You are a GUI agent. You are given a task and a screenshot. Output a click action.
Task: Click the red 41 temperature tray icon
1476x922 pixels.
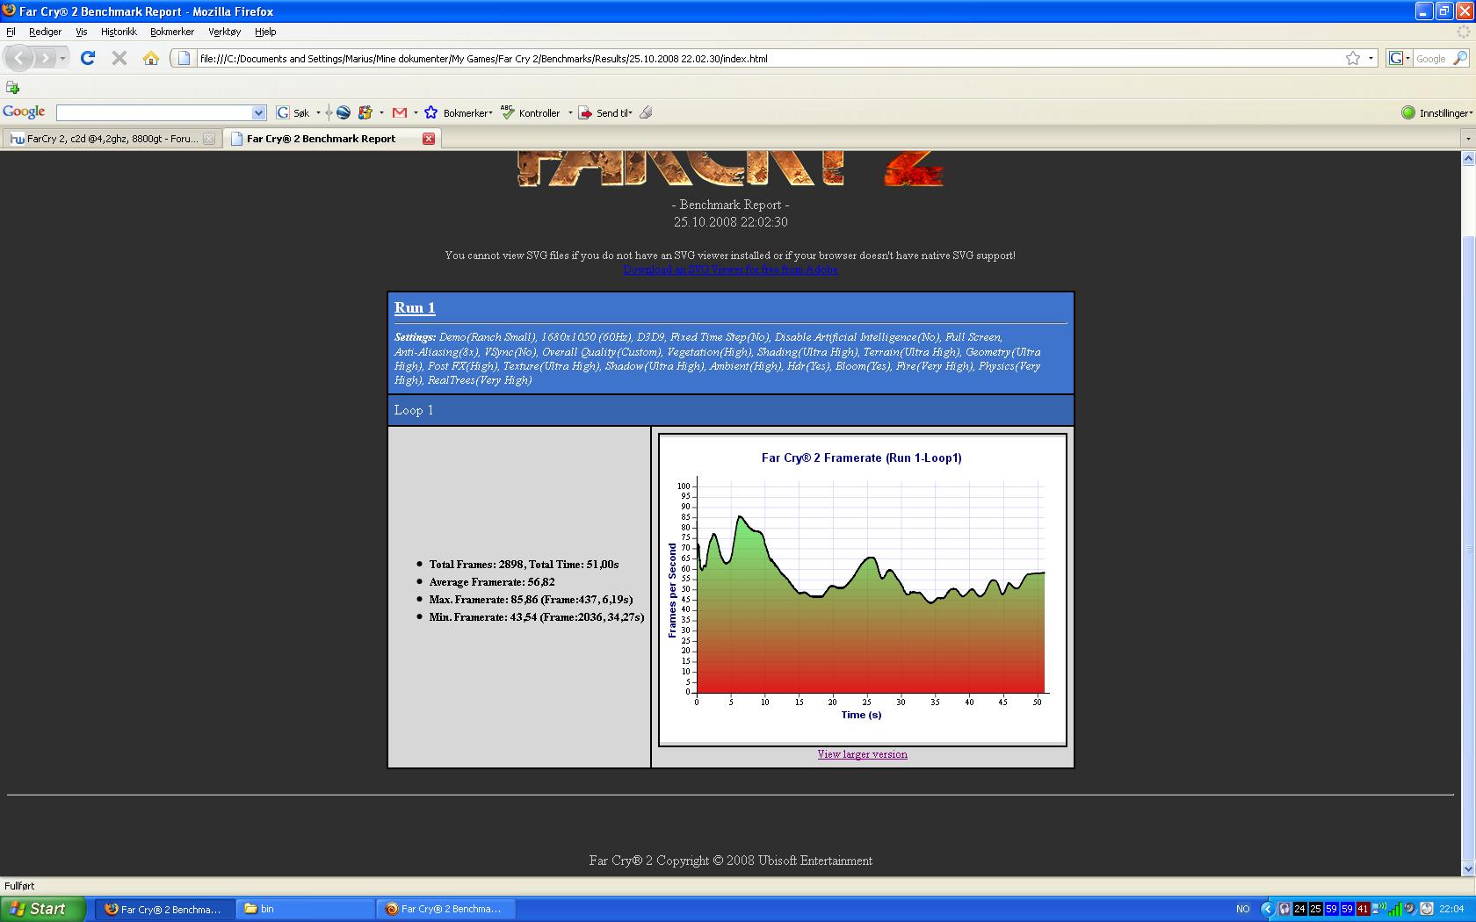(x=1363, y=909)
